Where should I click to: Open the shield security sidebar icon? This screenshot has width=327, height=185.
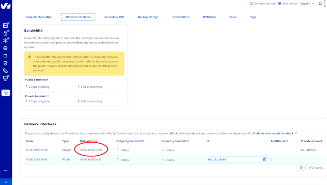pyautogui.click(x=5, y=63)
